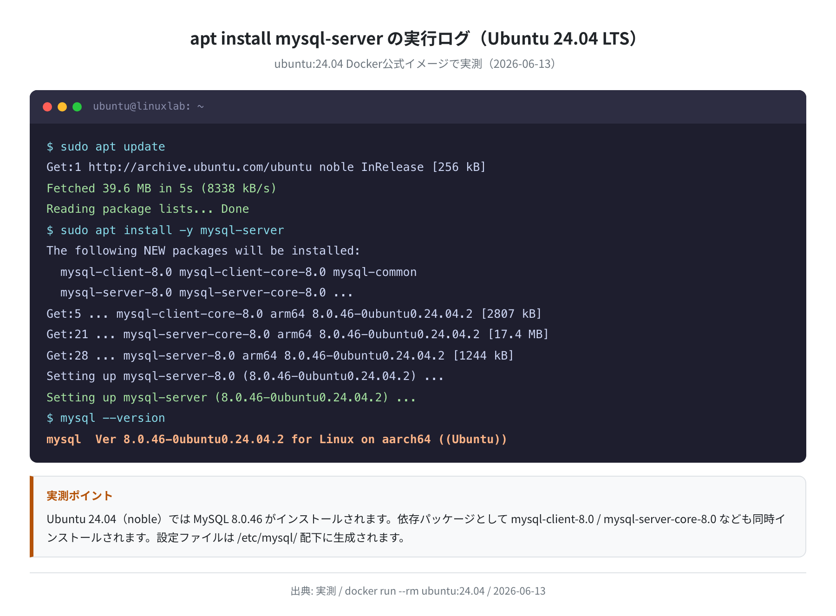
Task: Click the line The following NEW packages will be installed
Action: tap(203, 251)
